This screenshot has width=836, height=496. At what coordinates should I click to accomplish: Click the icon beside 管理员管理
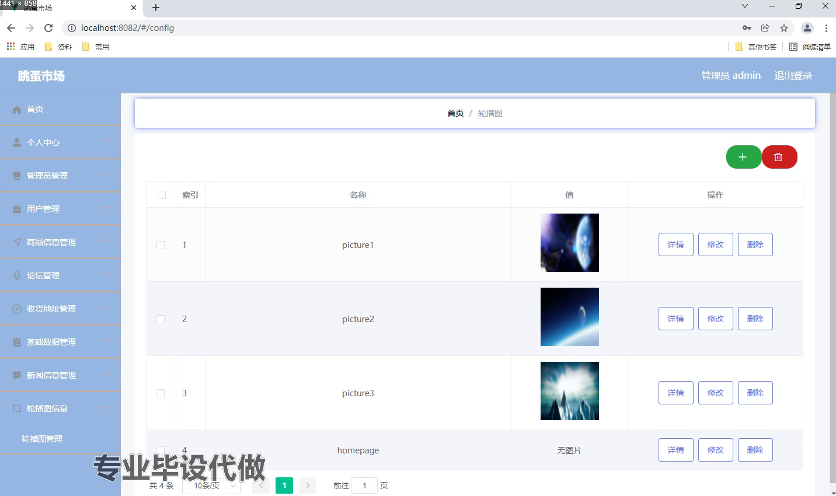(17, 176)
